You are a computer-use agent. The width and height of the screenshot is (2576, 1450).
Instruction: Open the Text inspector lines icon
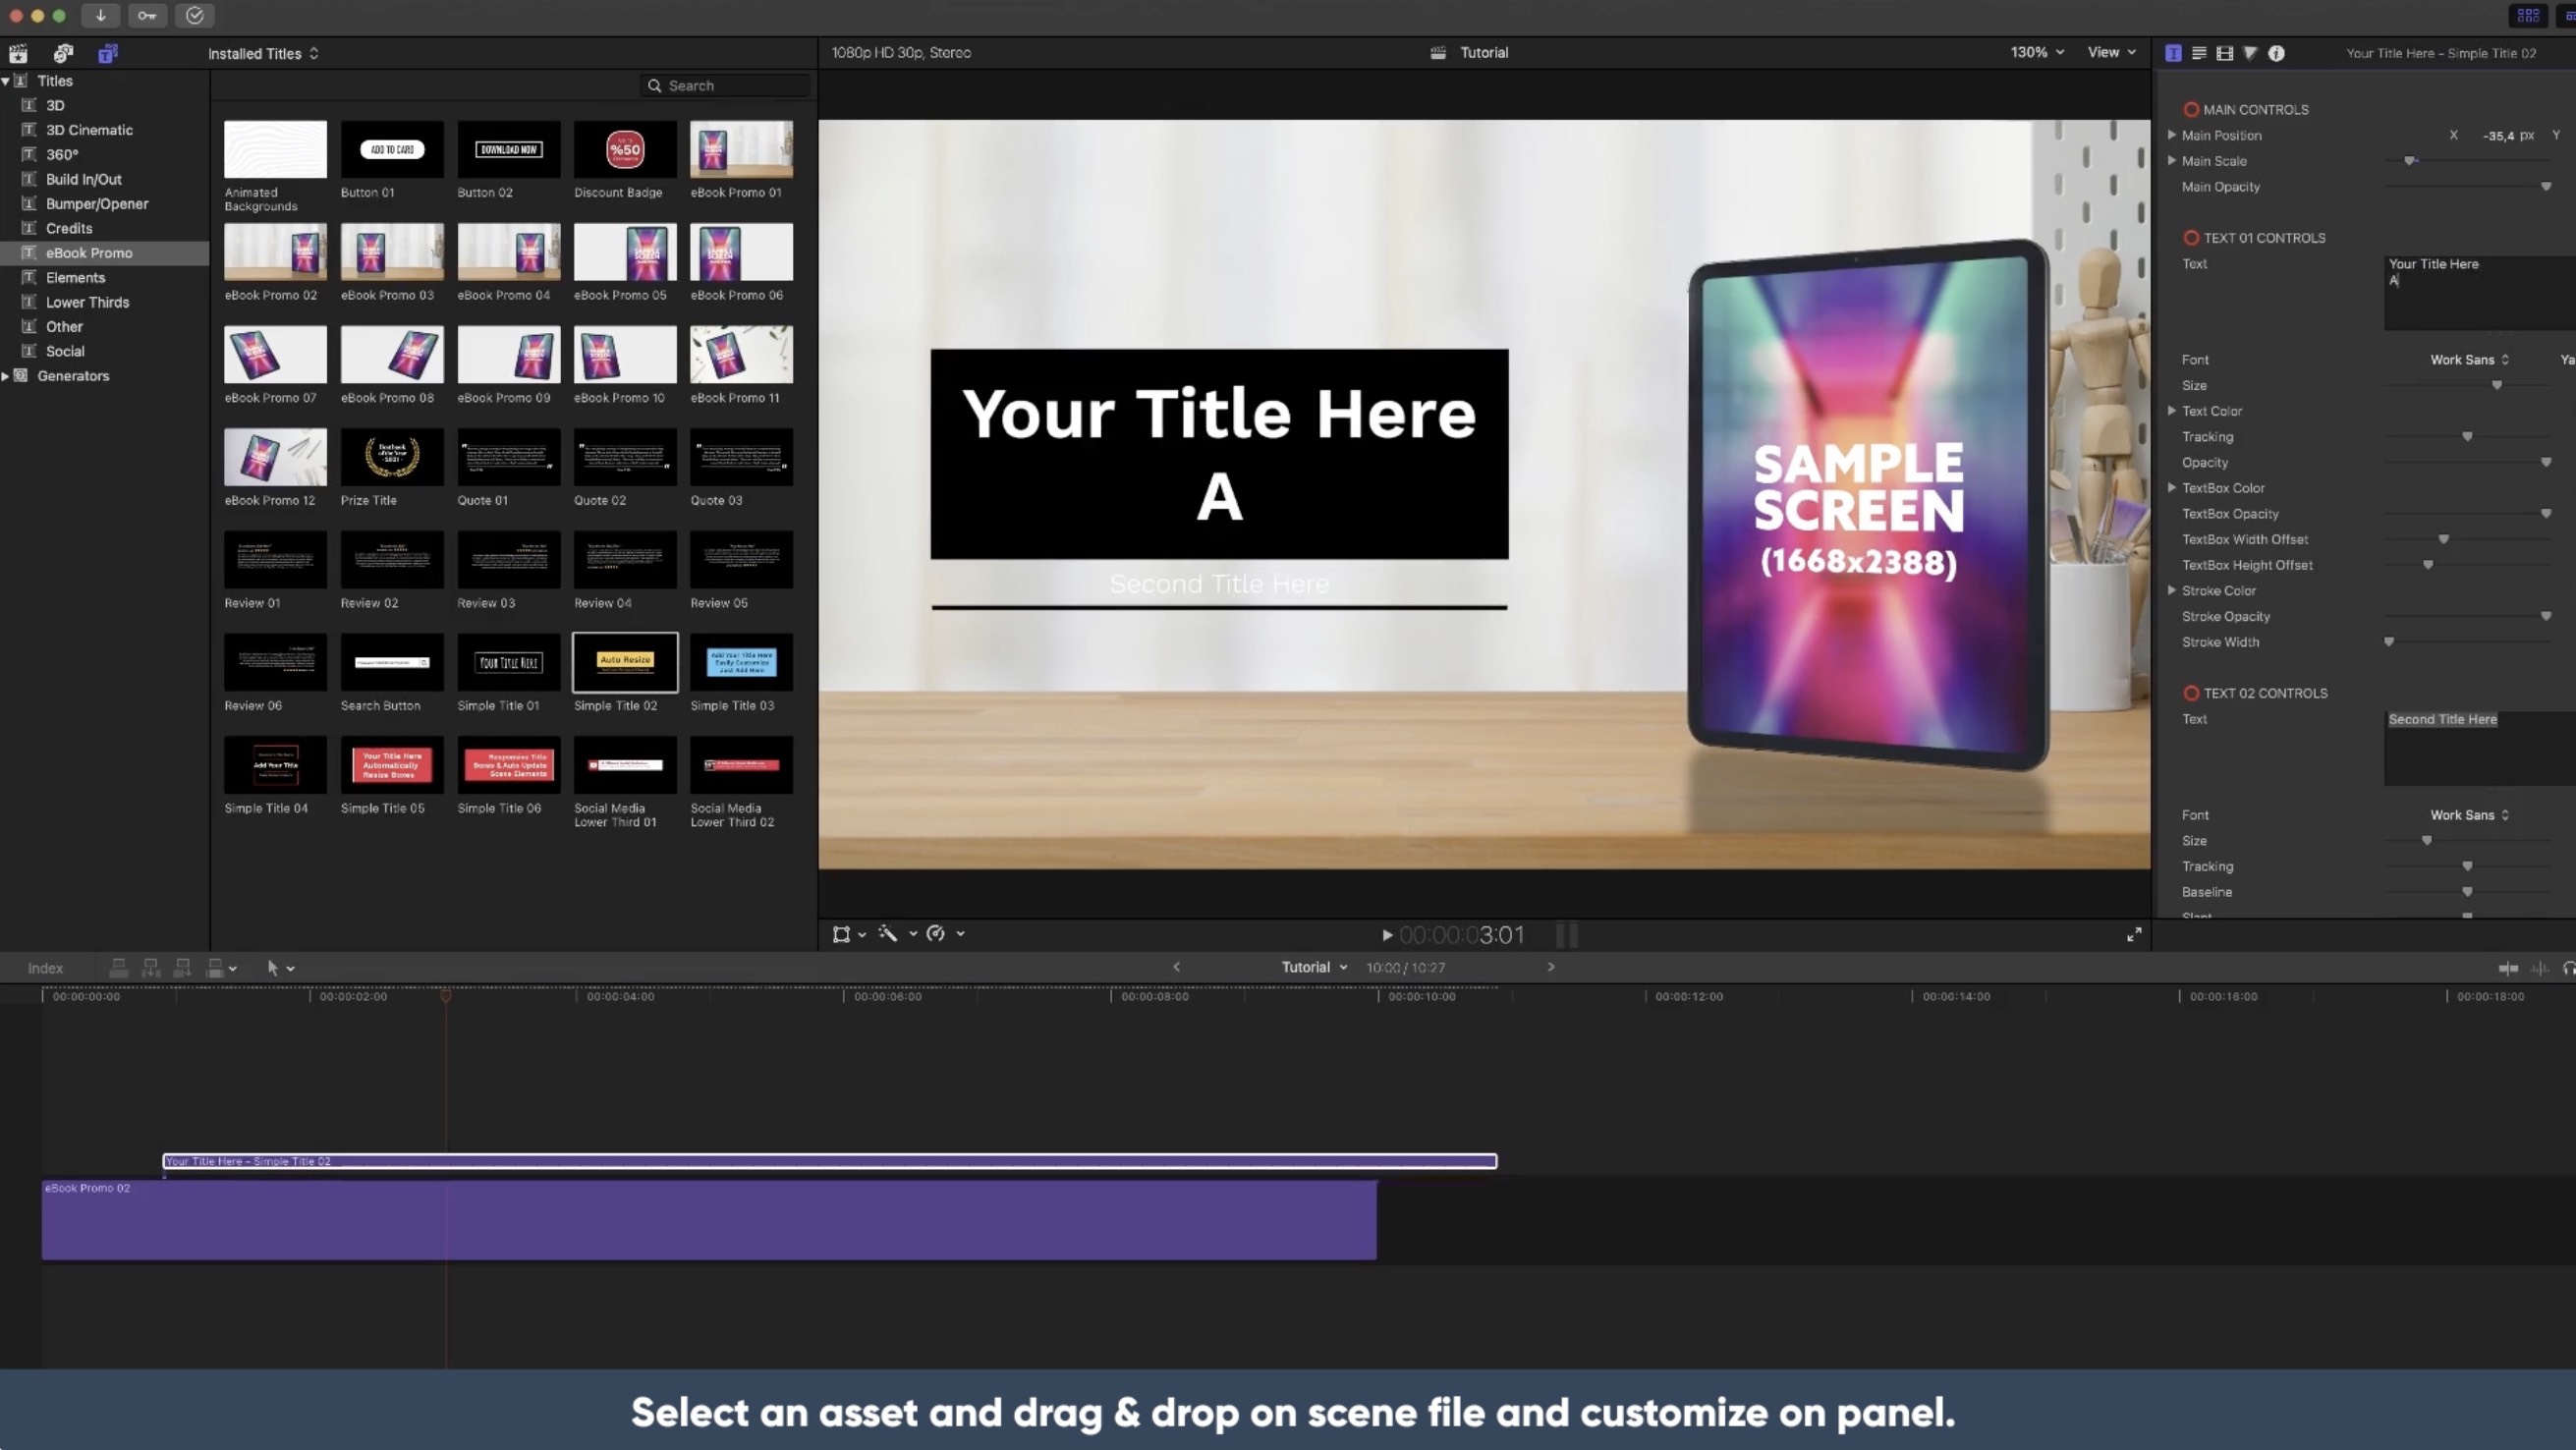[x=2199, y=53]
